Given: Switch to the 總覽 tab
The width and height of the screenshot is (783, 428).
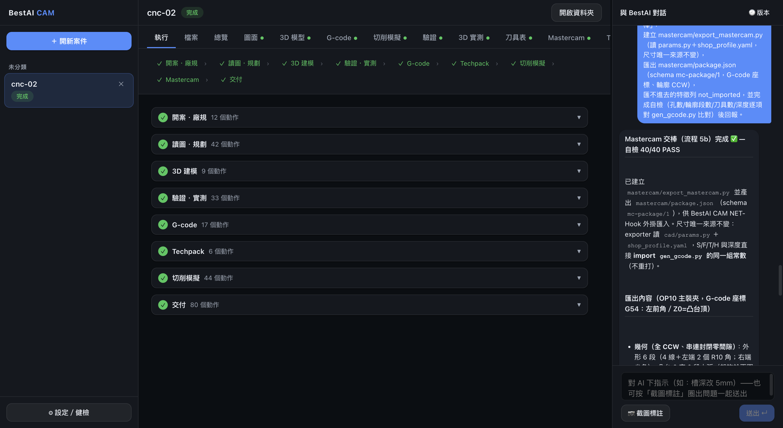Looking at the screenshot, I should click(x=221, y=37).
